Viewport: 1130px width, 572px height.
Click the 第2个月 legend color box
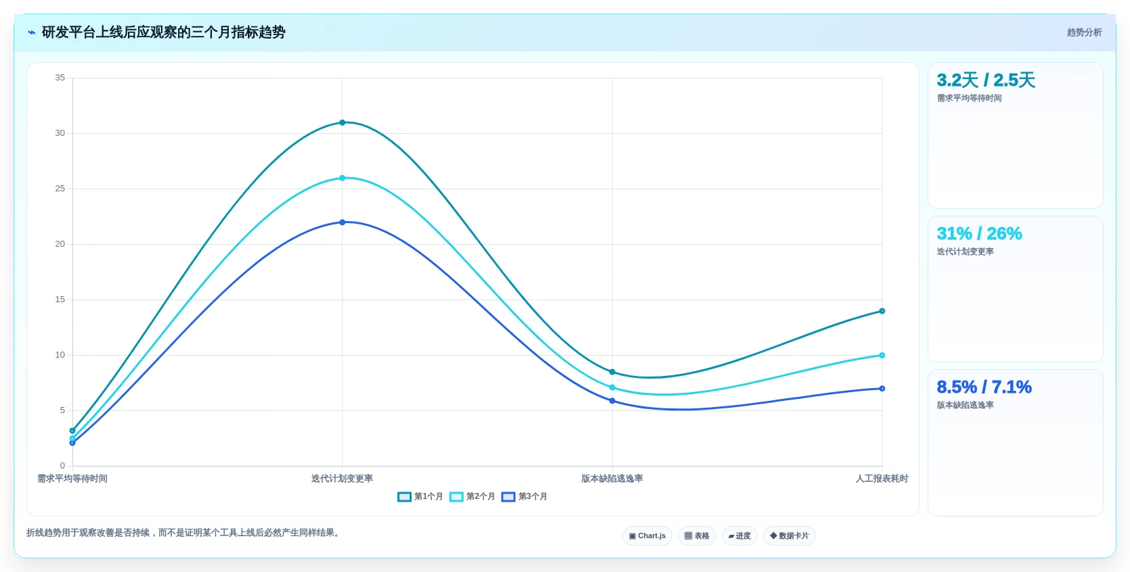pos(456,497)
